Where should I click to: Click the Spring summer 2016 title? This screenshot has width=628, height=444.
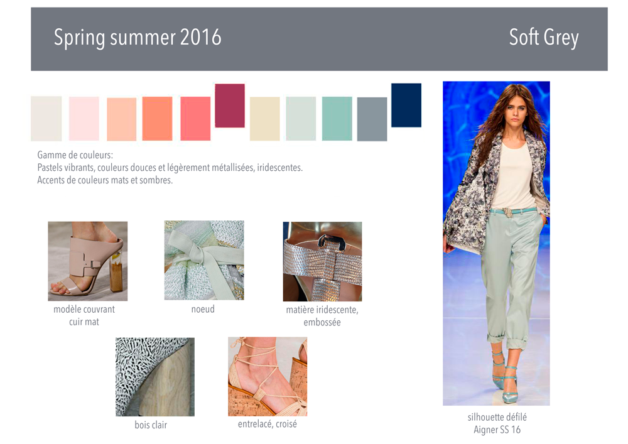click(x=138, y=38)
